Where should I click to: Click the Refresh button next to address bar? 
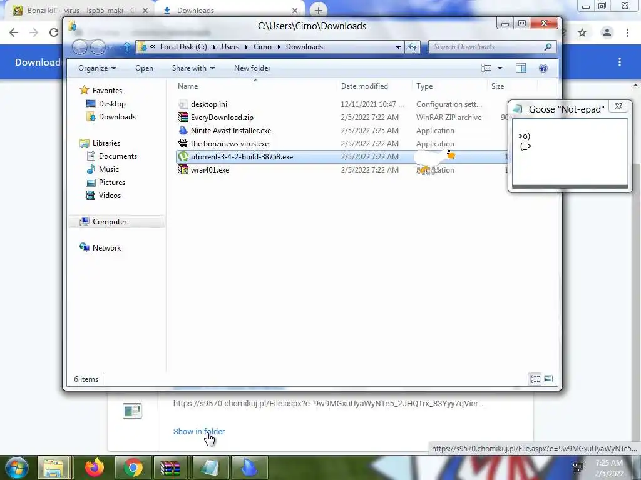pyautogui.click(x=413, y=47)
